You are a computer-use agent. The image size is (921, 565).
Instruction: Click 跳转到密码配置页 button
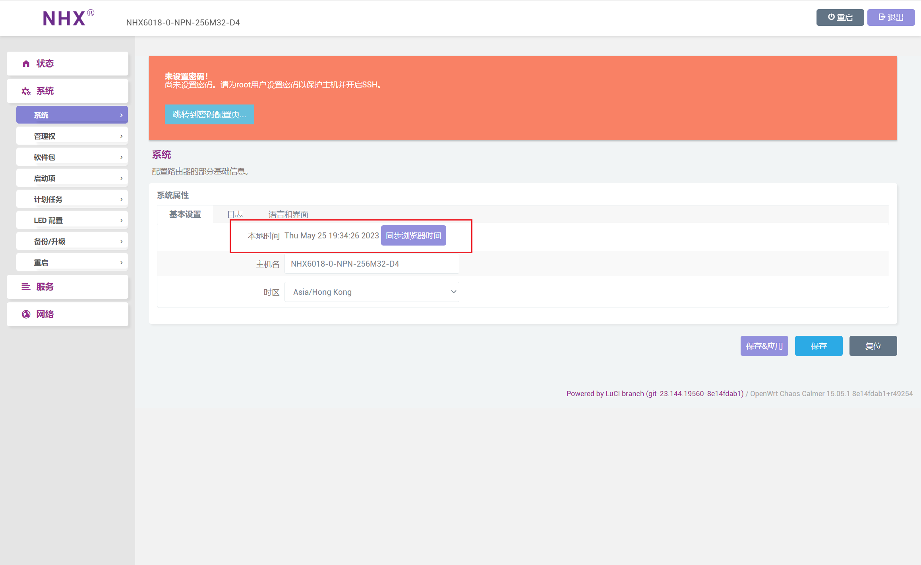[x=209, y=115]
